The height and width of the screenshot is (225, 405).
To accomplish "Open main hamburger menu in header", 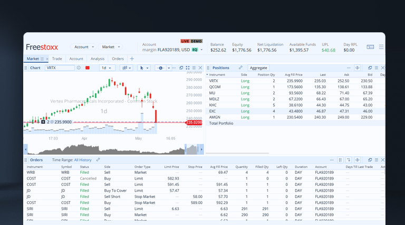I will 381,47.
